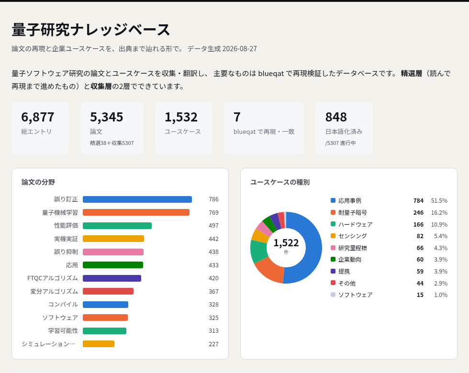Viewport: 469px width, 373px height.
Task: Select the red その他 legend swatch
Action: pos(333,283)
